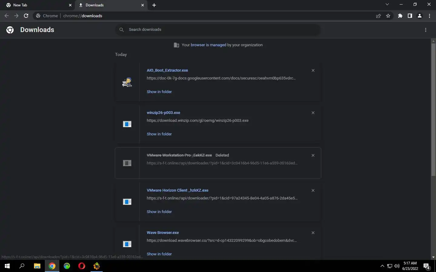Share this page using the share icon
This screenshot has height=272, width=436.
pyautogui.click(x=378, y=16)
